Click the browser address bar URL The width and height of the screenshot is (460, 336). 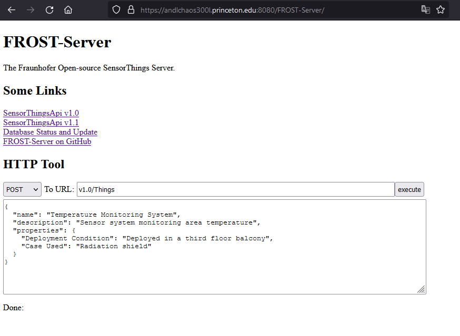(x=232, y=10)
